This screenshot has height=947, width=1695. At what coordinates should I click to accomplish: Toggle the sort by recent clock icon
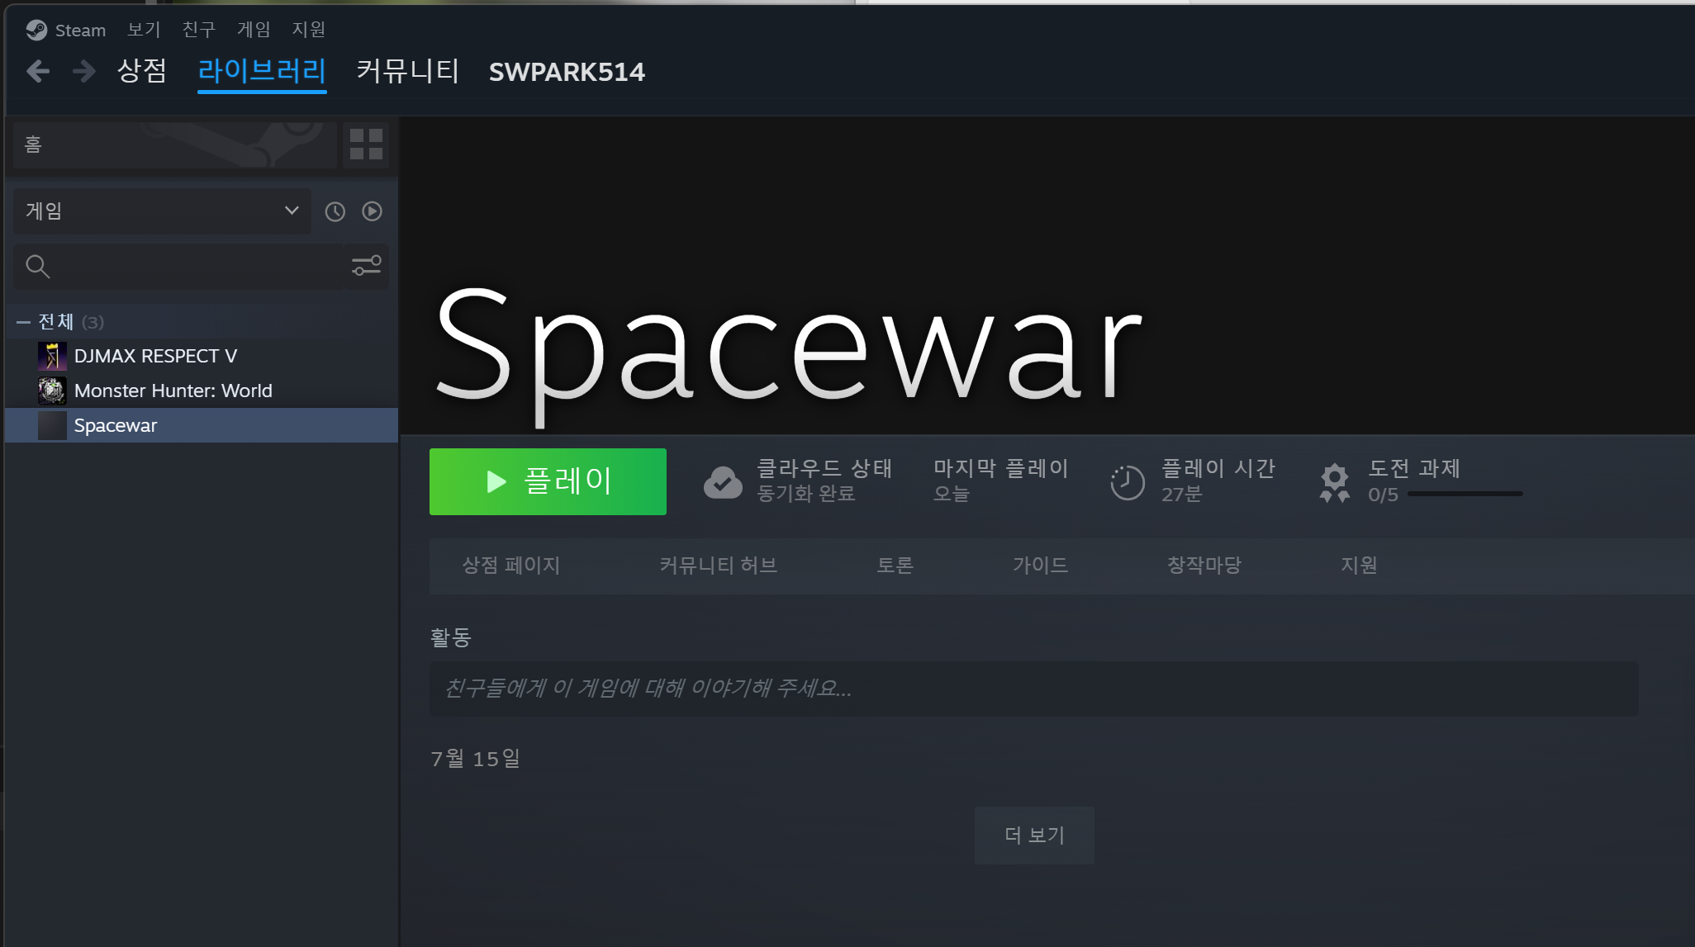pos(335,211)
